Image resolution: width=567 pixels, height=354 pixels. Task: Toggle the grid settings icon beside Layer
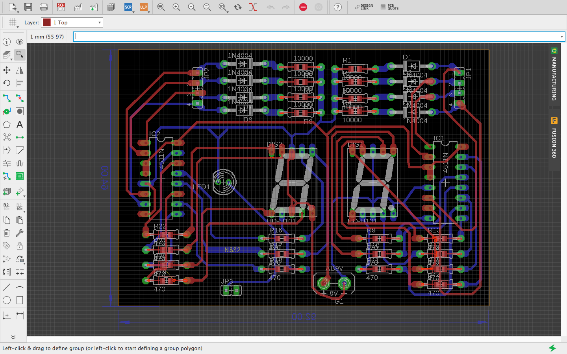(12, 22)
